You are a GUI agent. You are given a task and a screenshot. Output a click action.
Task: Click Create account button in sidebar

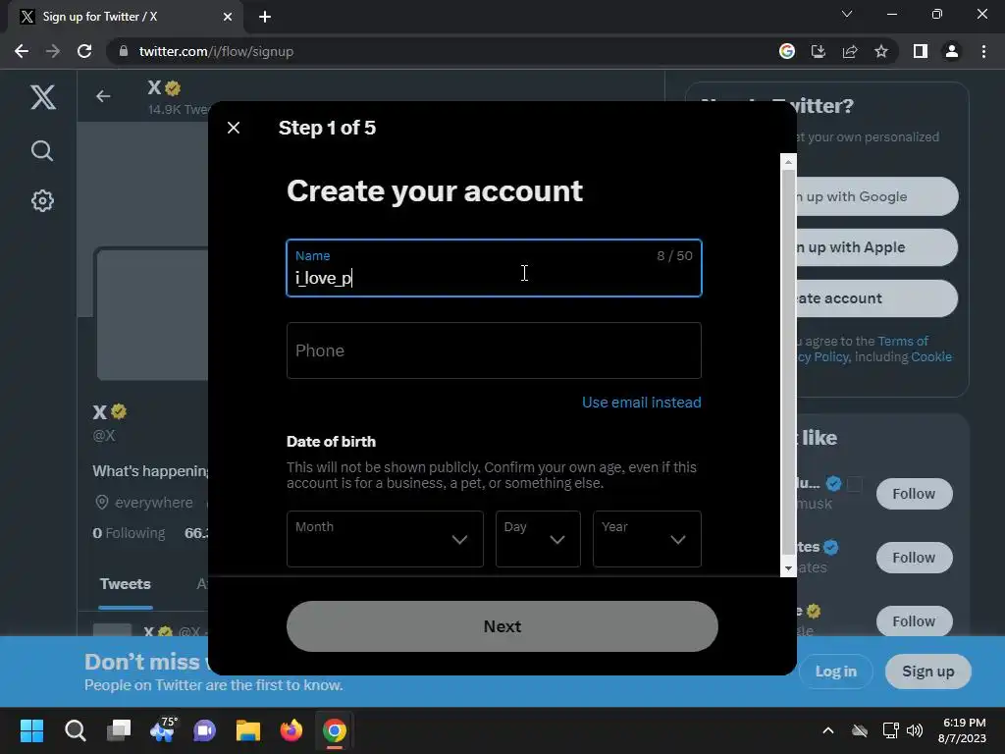[x=875, y=298]
